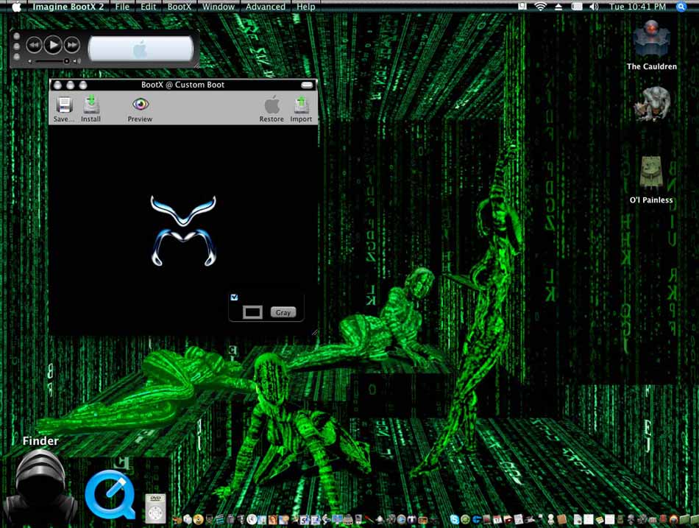Open the File menu
699x528 pixels.
click(122, 7)
